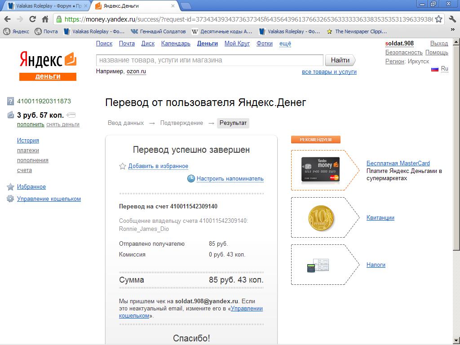The image size is (460, 345).
Task: Open the Десятичные коды Wikipedia bookmark
Action: tap(222, 31)
